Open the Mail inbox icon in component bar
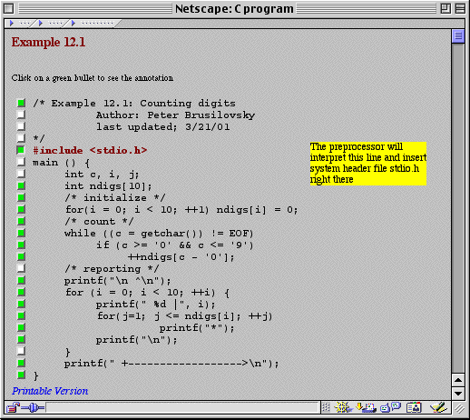This screenshot has height=420, width=470. click(x=366, y=407)
